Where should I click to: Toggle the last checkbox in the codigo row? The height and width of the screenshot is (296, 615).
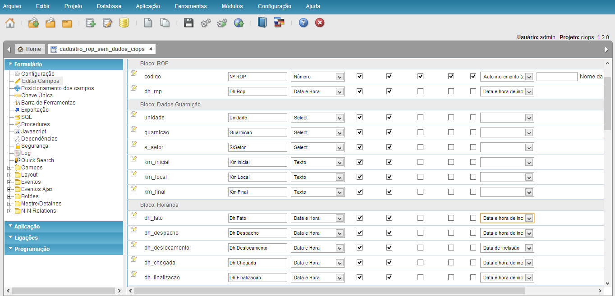[x=473, y=77]
